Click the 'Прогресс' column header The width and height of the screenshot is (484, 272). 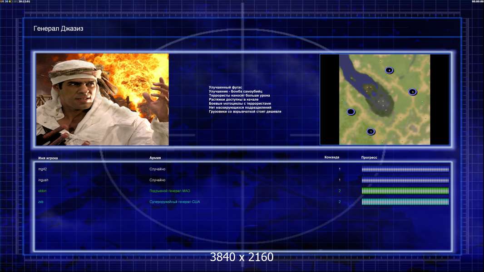369,157
